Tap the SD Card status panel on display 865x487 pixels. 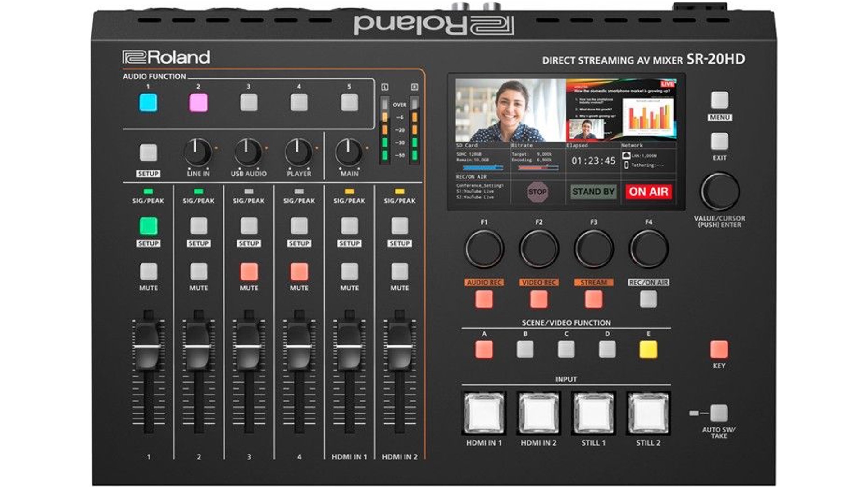(x=483, y=158)
